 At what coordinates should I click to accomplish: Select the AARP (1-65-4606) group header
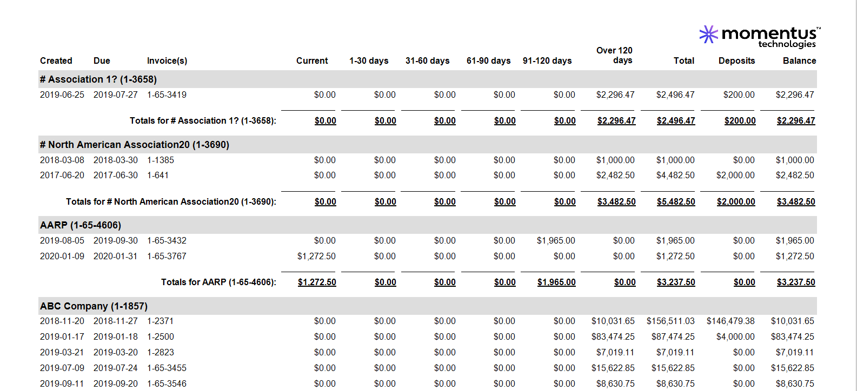[428, 225]
